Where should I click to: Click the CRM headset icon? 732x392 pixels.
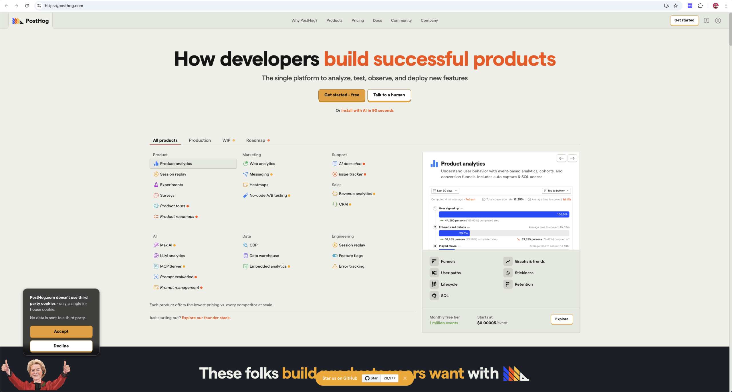click(335, 204)
